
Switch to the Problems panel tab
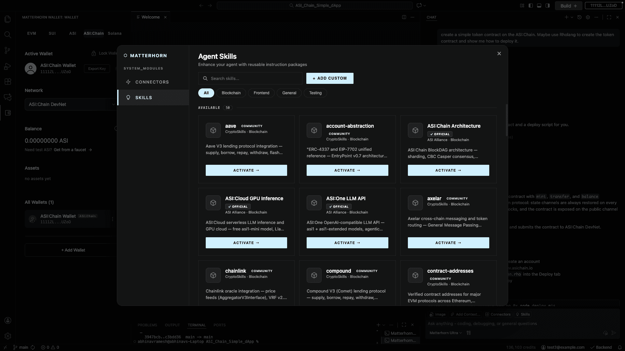click(x=147, y=325)
